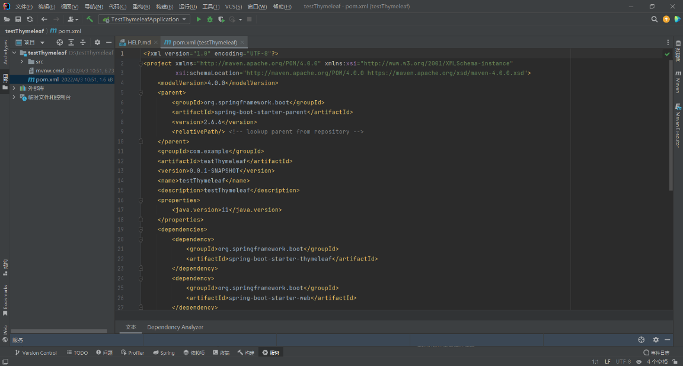
Task: Open the 事件日志 event log button
Action: pos(656,352)
